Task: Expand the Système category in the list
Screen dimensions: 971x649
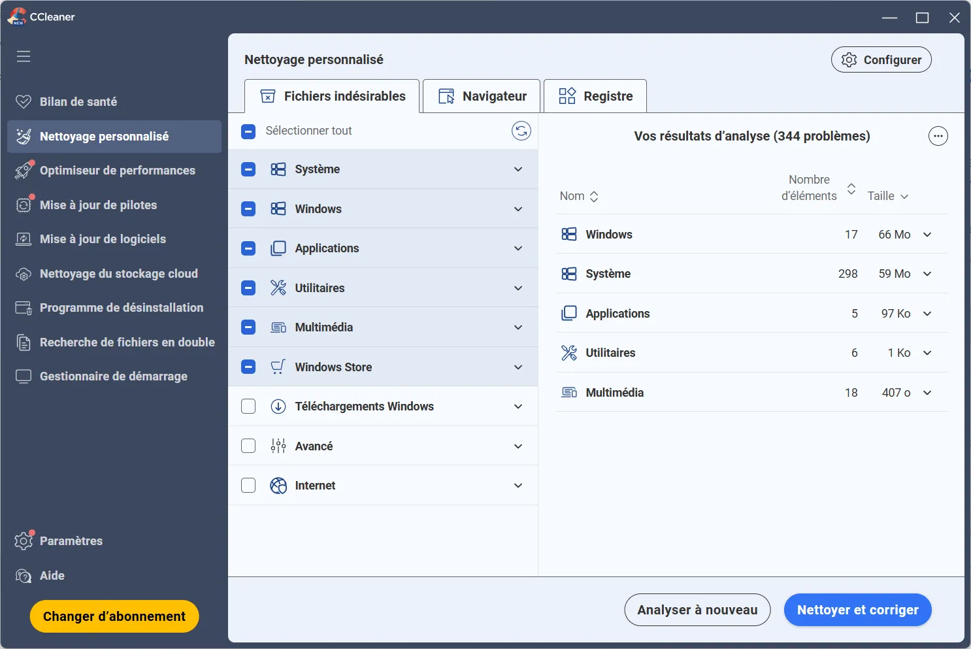Action: [518, 169]
